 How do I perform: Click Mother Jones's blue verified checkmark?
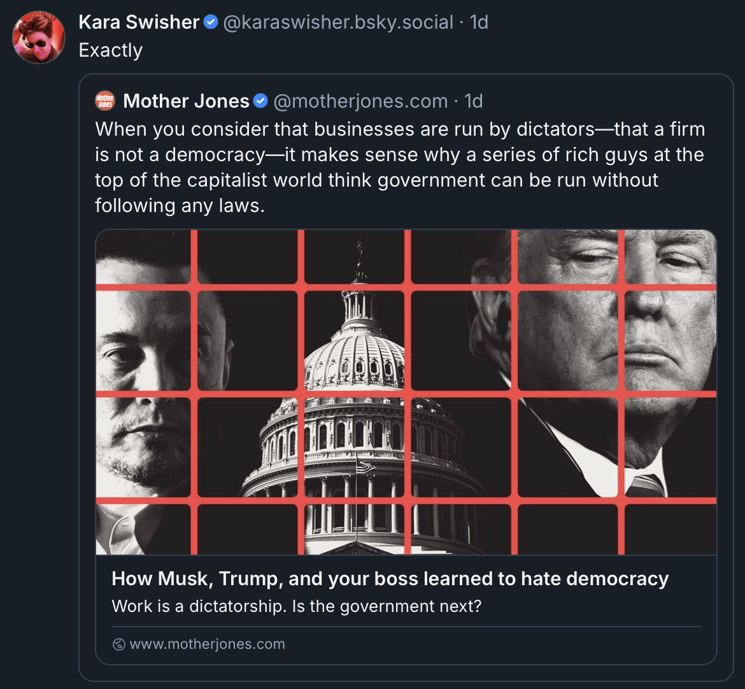(260, 101)
